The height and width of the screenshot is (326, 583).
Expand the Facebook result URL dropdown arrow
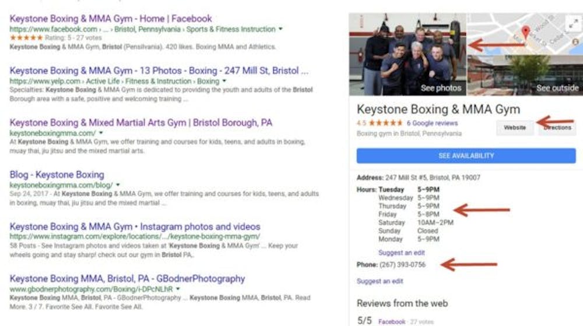pyautogui.click(x=281, y=29)
